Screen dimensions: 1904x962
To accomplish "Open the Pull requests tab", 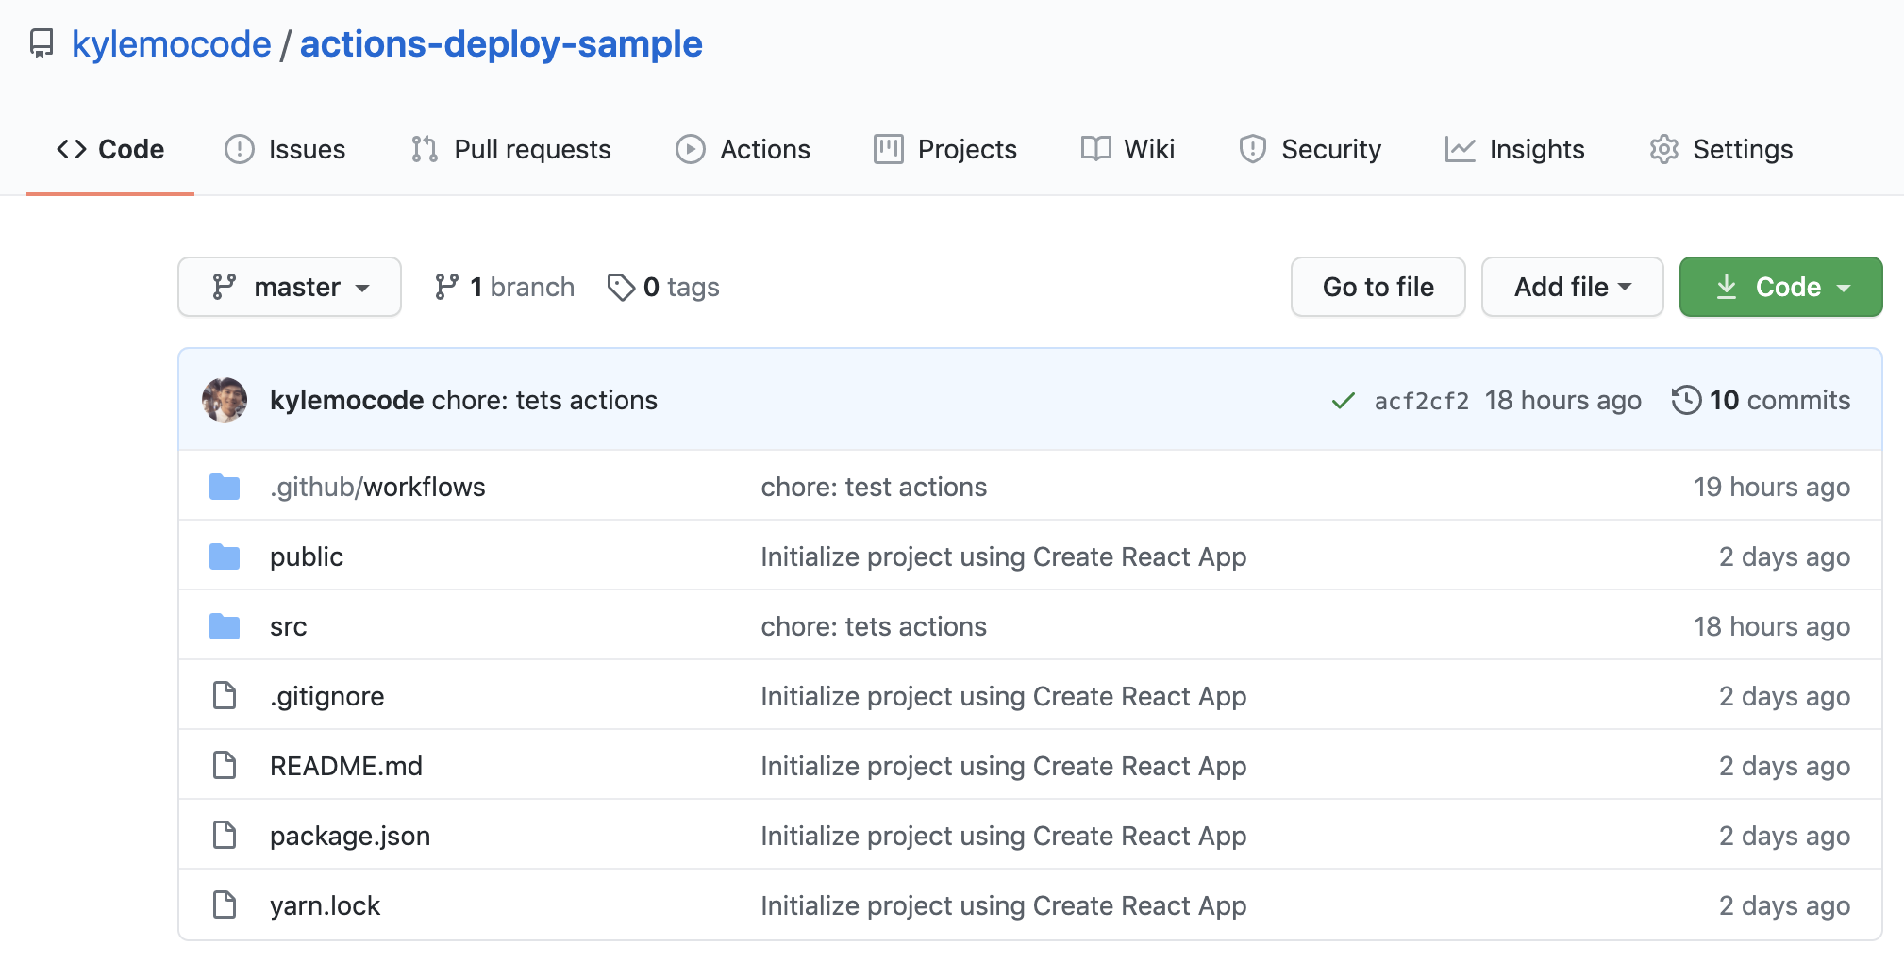I will coord(511,149).
